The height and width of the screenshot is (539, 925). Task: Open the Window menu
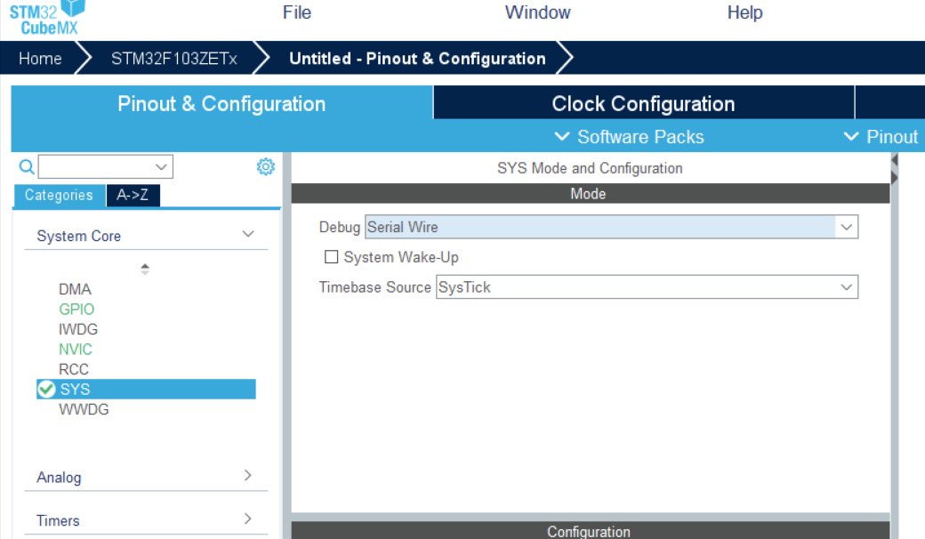pyautogui.click(x=537, y=12)
